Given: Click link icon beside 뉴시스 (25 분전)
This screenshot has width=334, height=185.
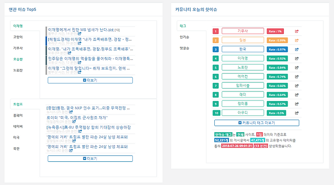Looking at the screenshot, I should 71,112.
